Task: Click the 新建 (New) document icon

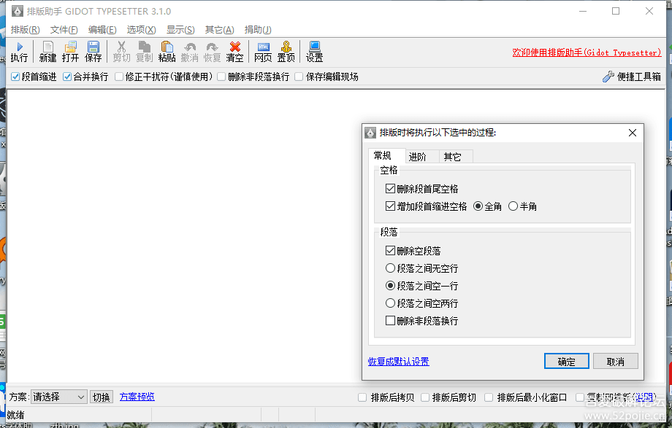Action: (47, 52)
